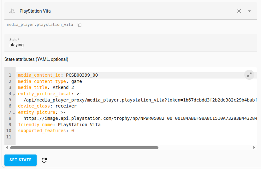Open the entity picker dropdown arrow
The image size is (261, 169).
249,11
